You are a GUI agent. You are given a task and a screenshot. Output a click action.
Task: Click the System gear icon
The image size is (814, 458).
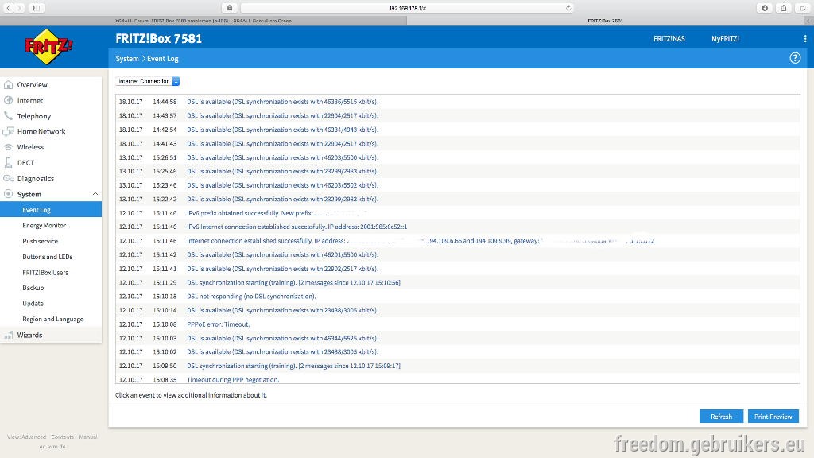(x=8, y=194)
